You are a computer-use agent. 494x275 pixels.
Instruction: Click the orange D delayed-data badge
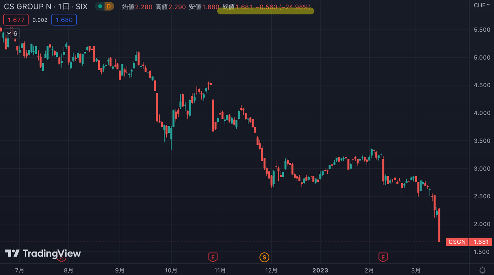(x=108, y=6)
